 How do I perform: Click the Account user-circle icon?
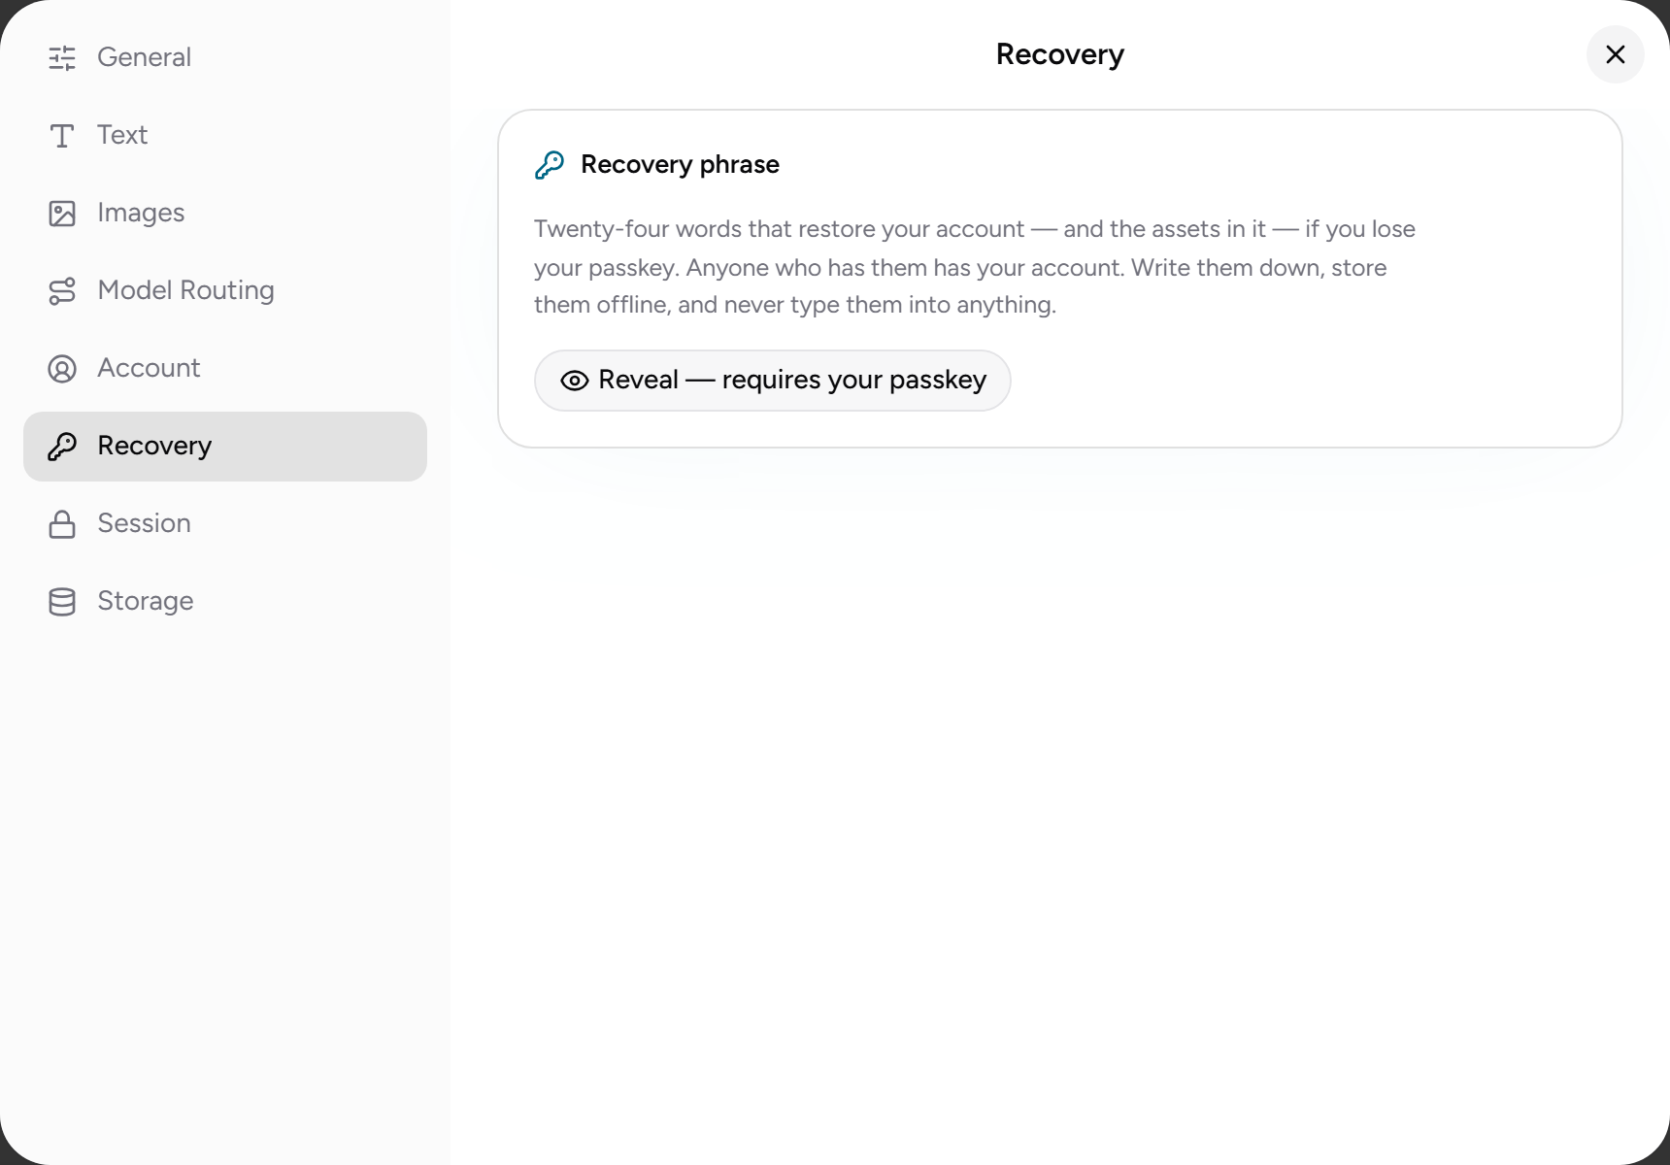pos(62,369)
